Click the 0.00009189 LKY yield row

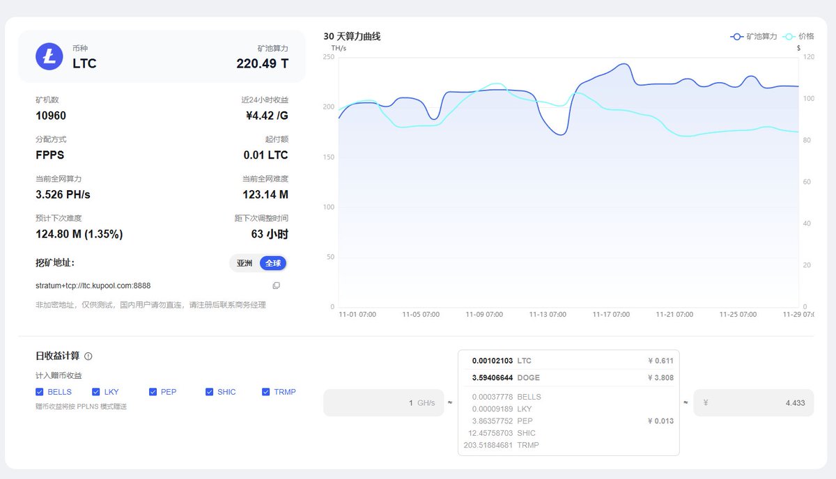(x=568, y=409)
